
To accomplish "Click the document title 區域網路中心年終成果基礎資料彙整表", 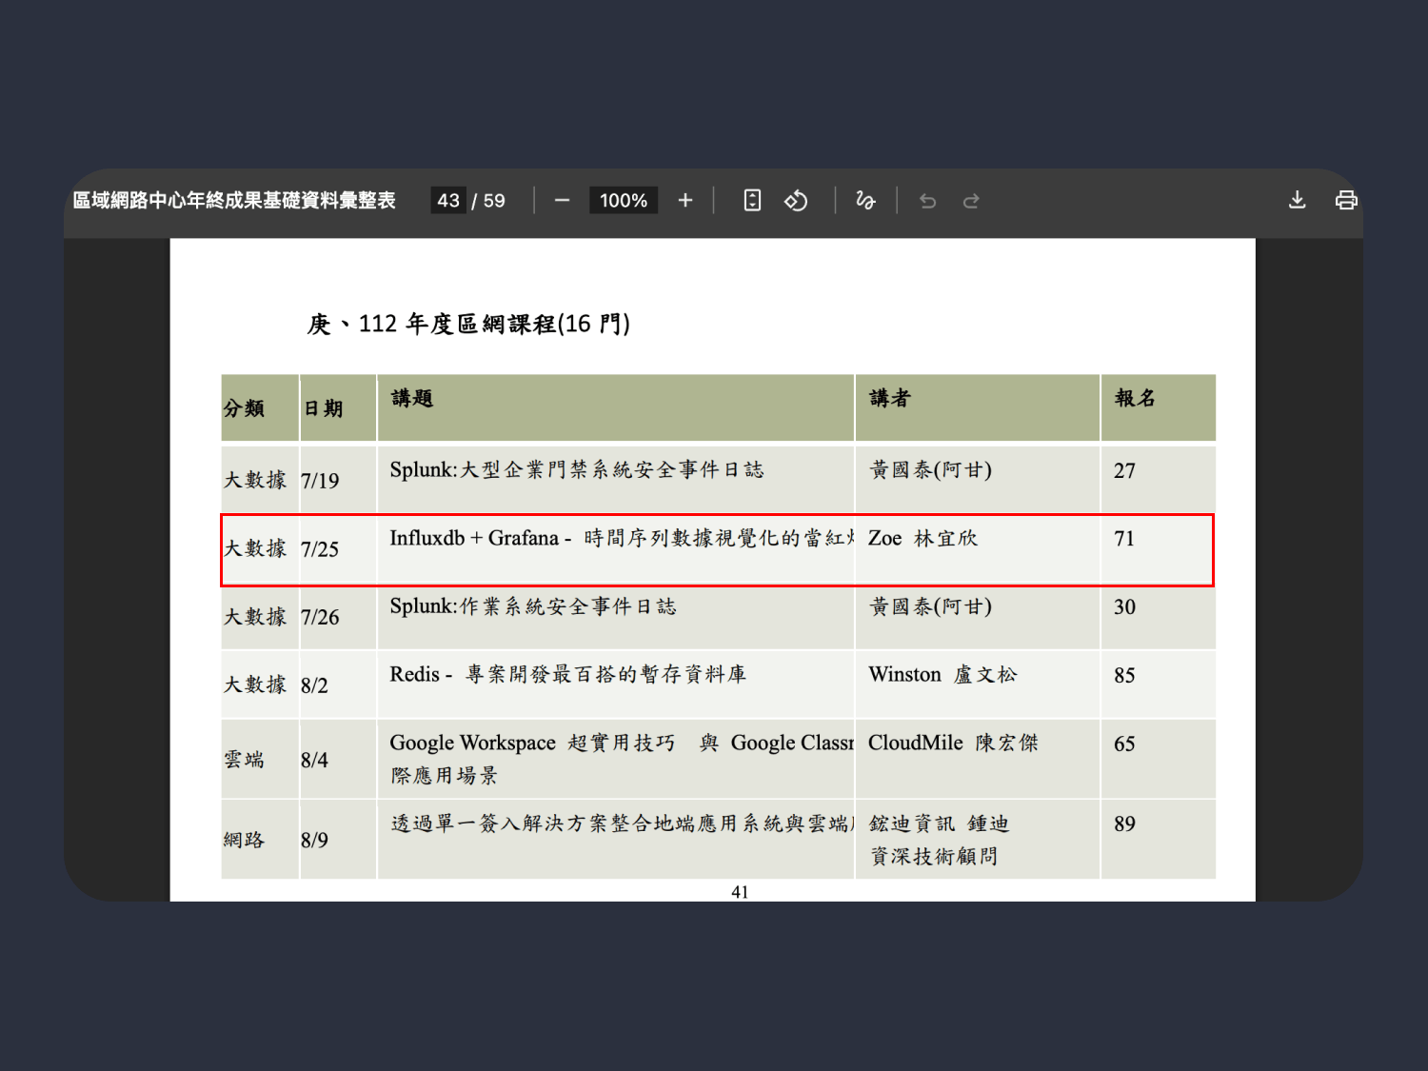I will click(233, 200).
